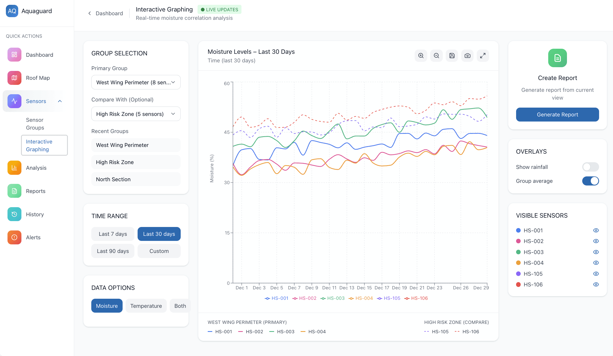The width and height of the screenshot is (613, 356).
Task: Click the History sidebar icon
Action: coord(14,214)
